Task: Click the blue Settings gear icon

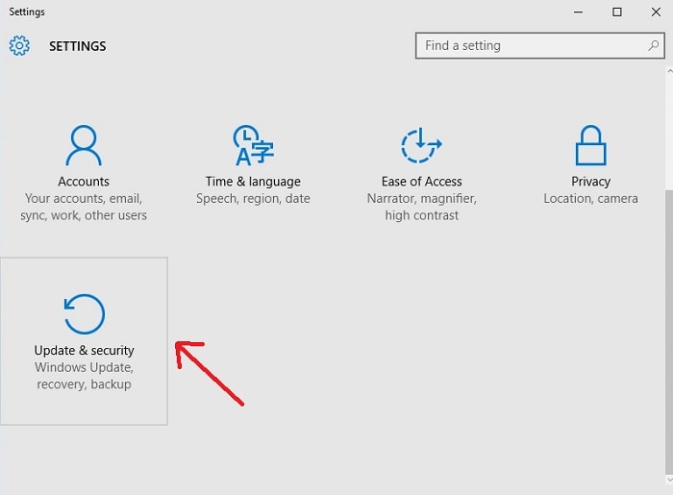Action: point(19,45)
